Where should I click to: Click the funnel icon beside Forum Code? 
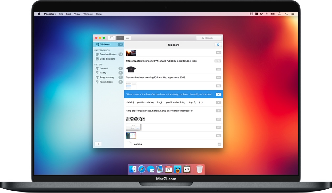tap(97, 82)
